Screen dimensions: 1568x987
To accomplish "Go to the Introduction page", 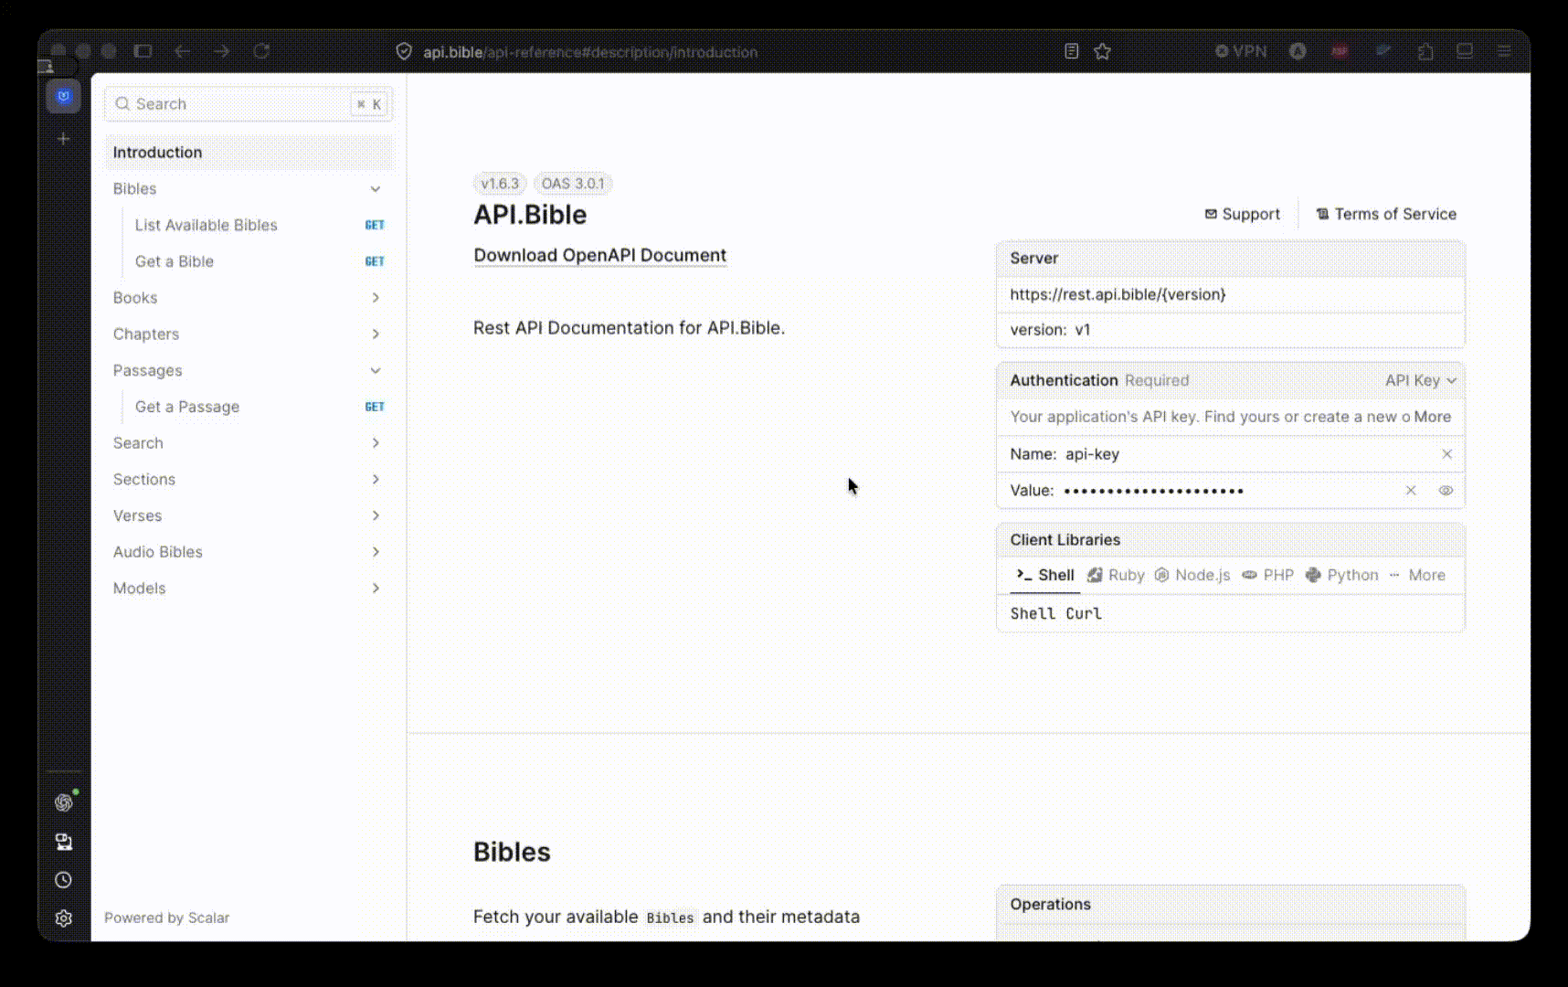I will click(x=249, y=153).
